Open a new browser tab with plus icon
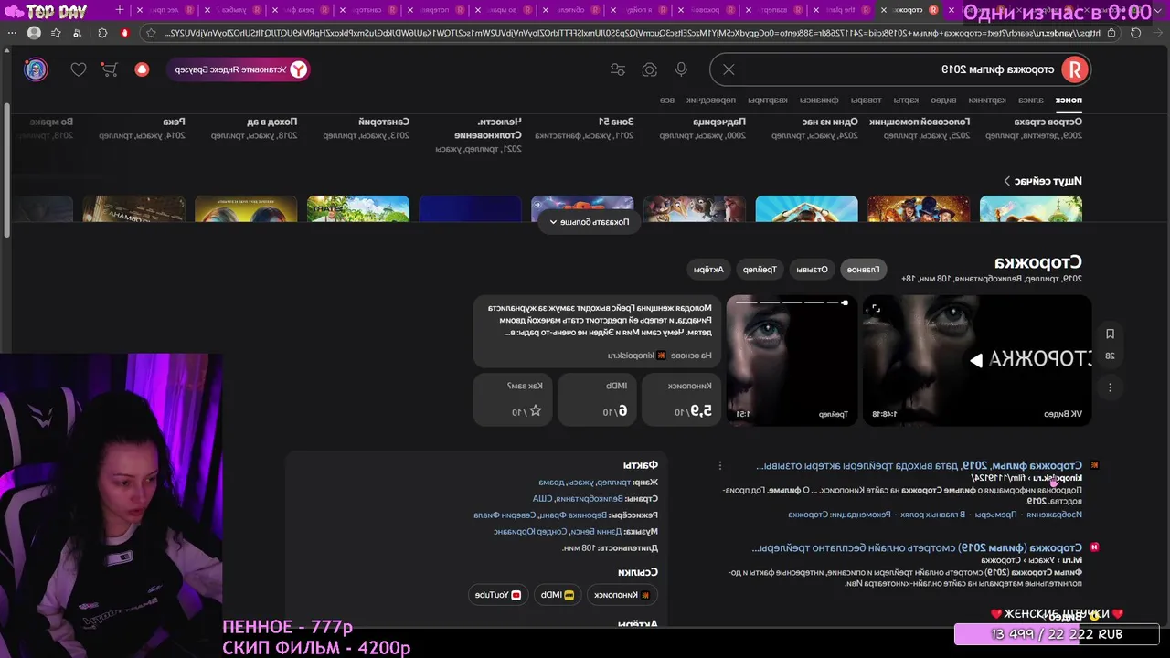Image resolution: width=1170 pixels, height=658 pixels. pyautogui.click(x=122, y=10)
